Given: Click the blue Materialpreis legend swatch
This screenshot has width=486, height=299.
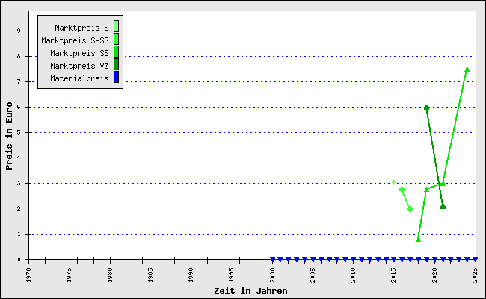Looking at the screenshot, I should [x=116, y=77].
